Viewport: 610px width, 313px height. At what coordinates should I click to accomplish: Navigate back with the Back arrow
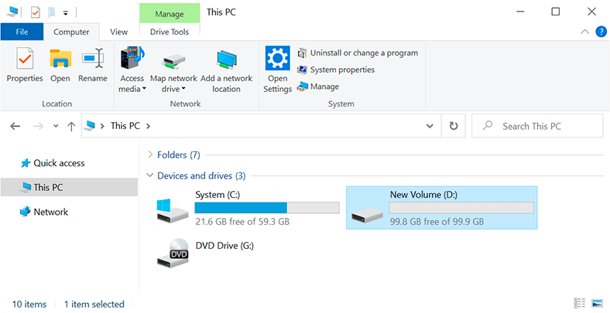[15, 126]
